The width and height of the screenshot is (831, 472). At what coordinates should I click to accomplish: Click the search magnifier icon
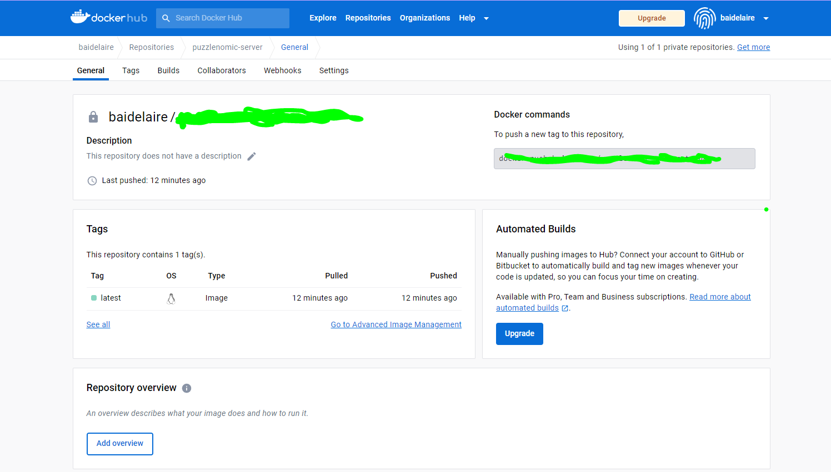point(166,18)
